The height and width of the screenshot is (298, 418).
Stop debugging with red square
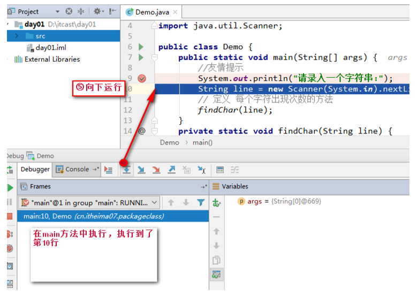(x=10, y=216)
